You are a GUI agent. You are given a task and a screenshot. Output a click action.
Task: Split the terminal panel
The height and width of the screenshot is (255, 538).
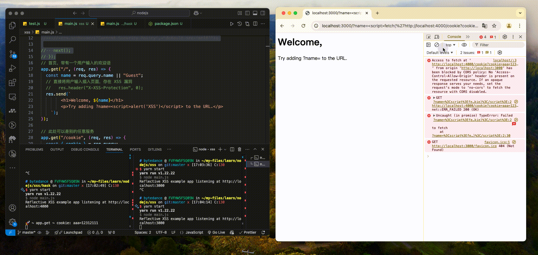232,149
